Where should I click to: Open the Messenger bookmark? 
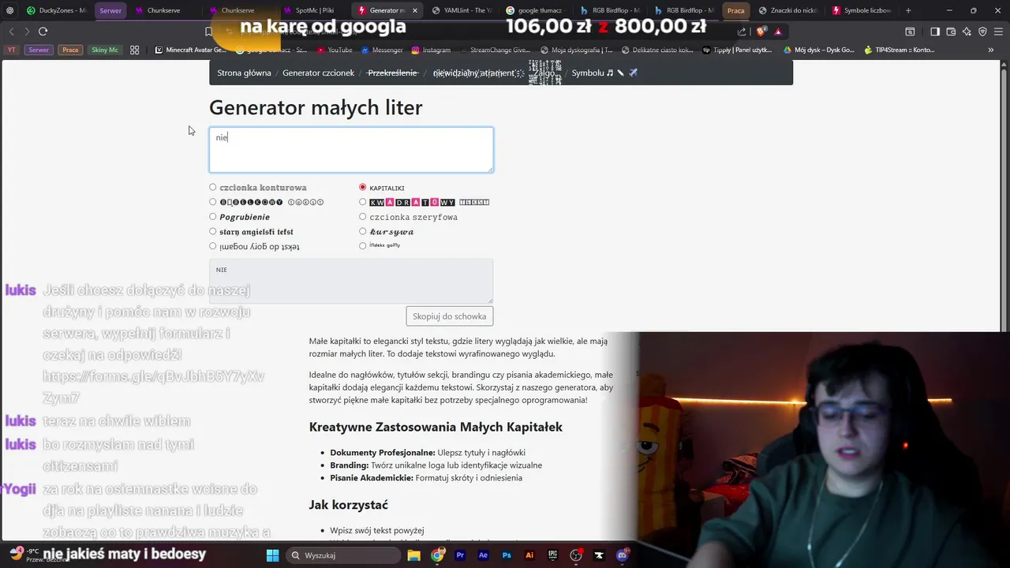[x=382, y=50]
